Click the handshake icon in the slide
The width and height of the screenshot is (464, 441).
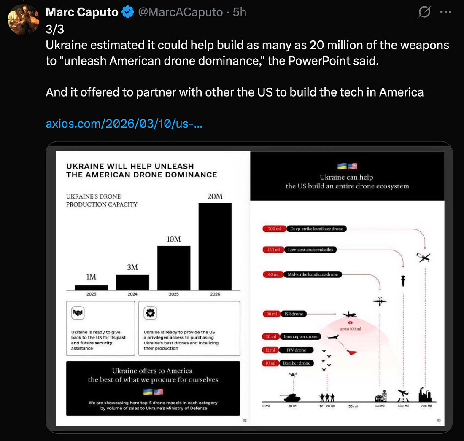pyautogui.click(x=78, y=313)
